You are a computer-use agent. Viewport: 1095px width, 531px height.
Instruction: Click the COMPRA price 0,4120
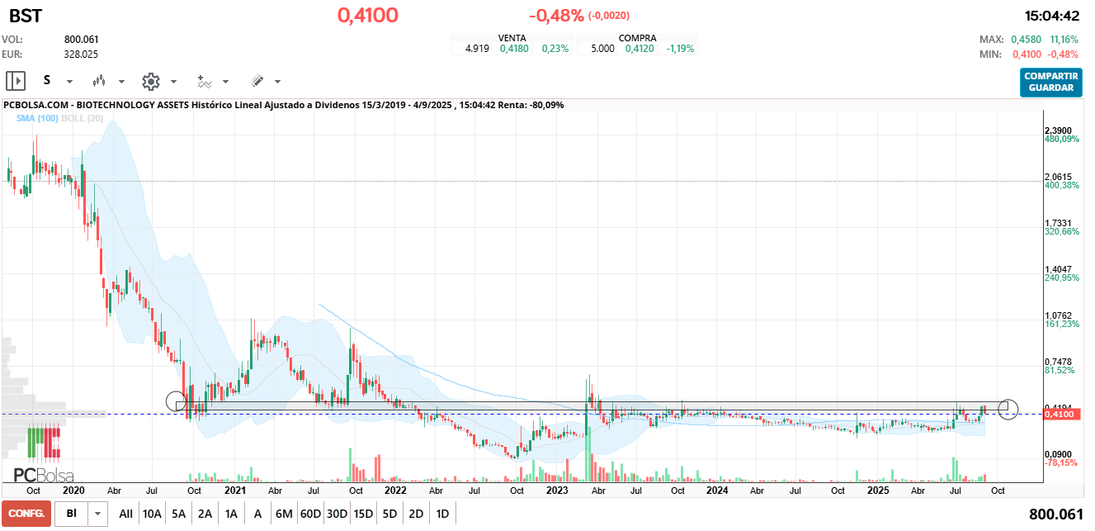[x=640, y=49]
